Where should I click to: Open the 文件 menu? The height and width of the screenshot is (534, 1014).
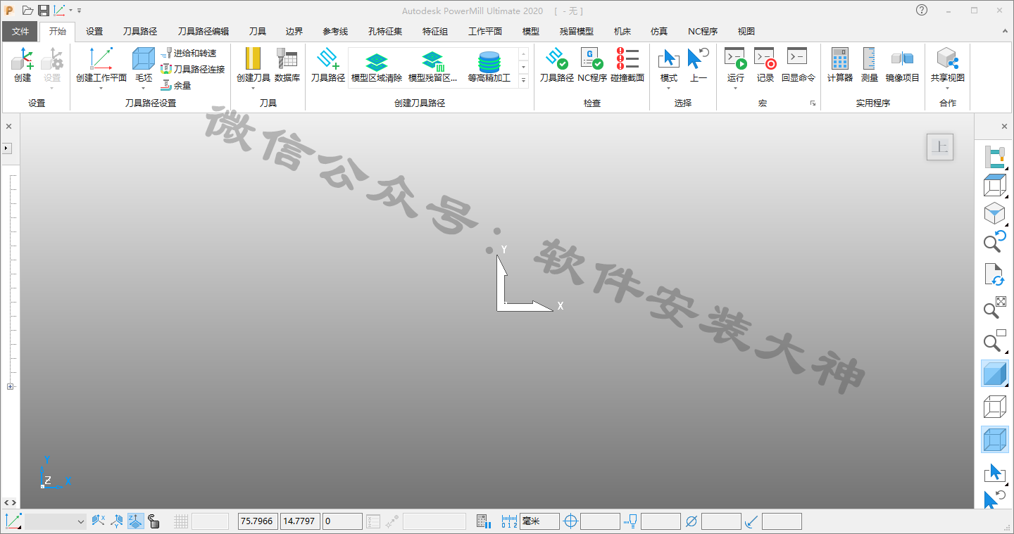point(20,32)
